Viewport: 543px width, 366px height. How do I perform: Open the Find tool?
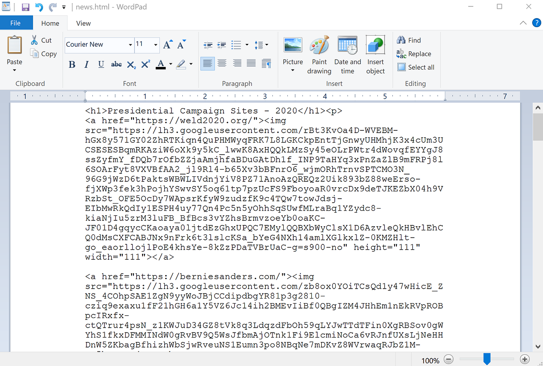(x=409, y=40)
